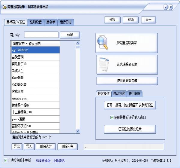Click 删除所有 button
180x168 pixels.
[x=67, y=147]
